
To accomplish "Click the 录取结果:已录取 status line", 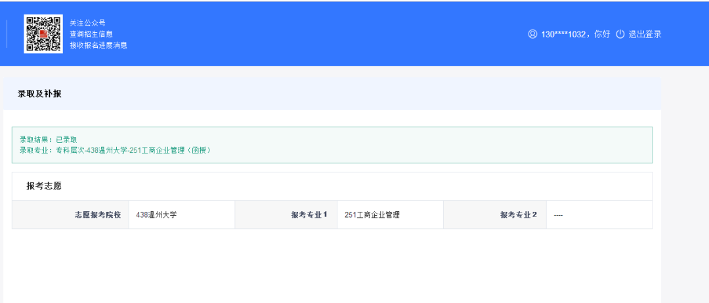I will pyautogui.click(x=49, y=140).
